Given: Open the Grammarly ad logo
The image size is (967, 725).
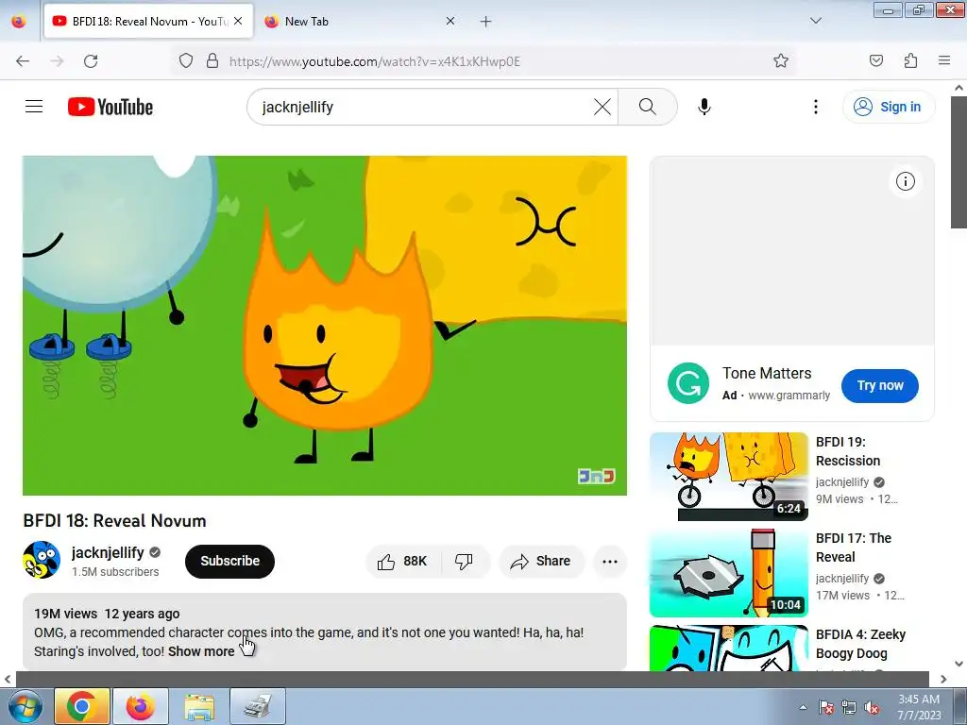Looking at the screenshot, I should click(x=688, y=383).
